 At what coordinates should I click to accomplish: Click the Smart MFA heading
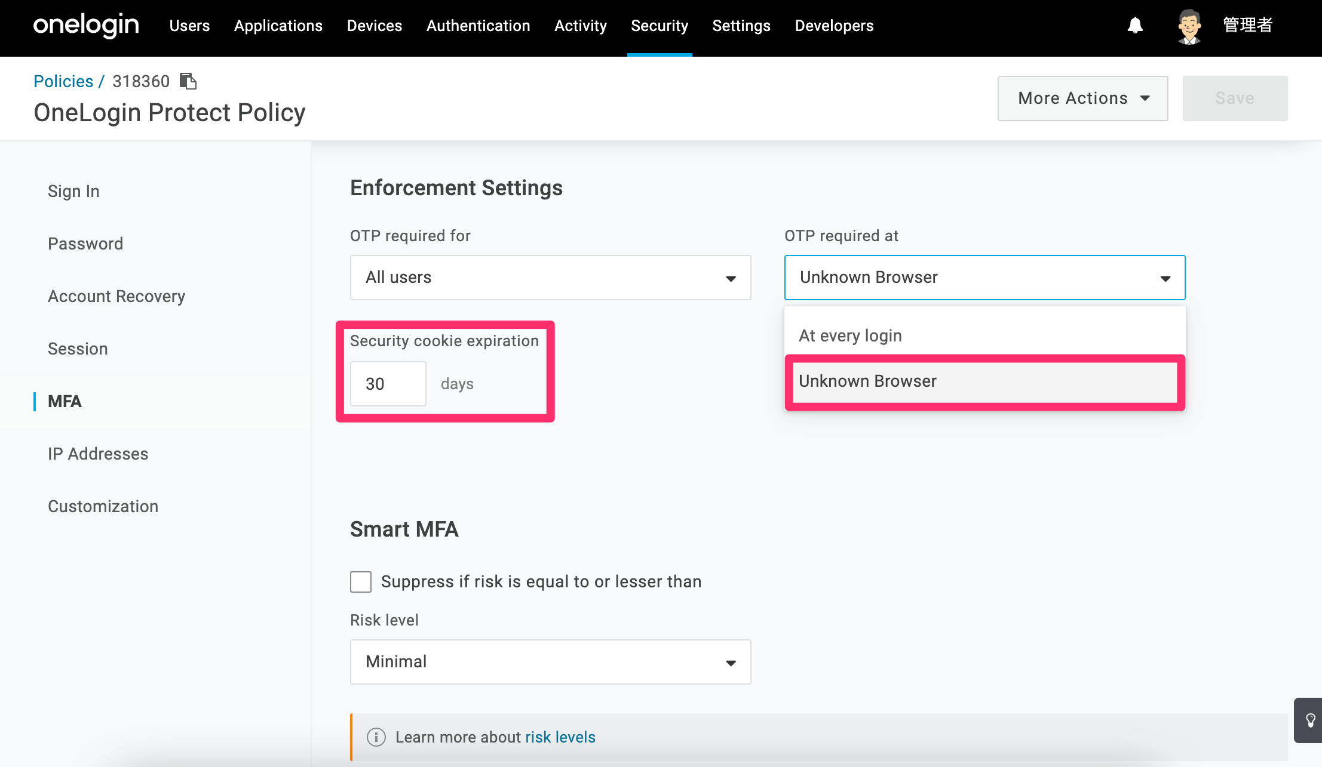coord(404,529)
